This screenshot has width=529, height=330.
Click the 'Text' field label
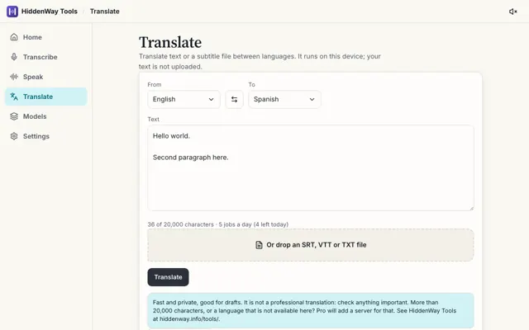tap(153, 119)
